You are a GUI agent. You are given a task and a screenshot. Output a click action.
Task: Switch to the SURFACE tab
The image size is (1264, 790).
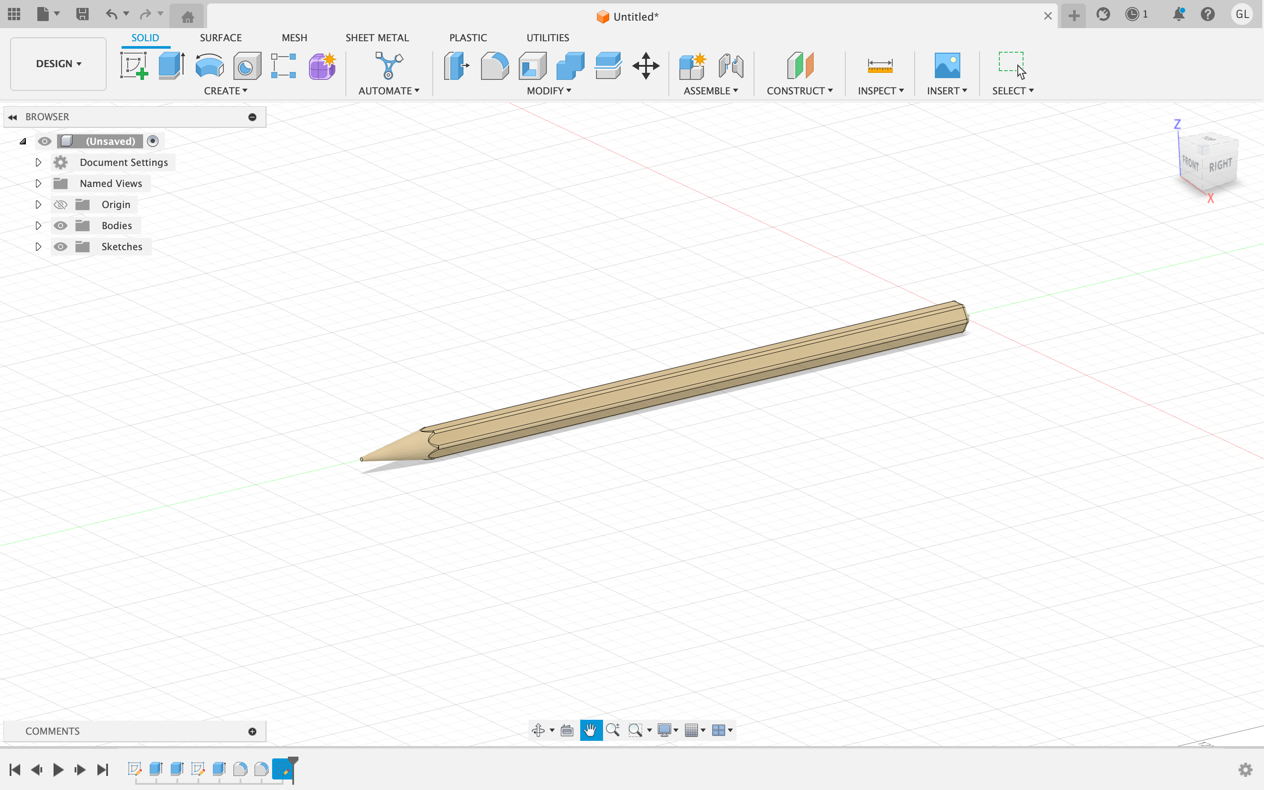pyautogui.click(x=220, y=38)
